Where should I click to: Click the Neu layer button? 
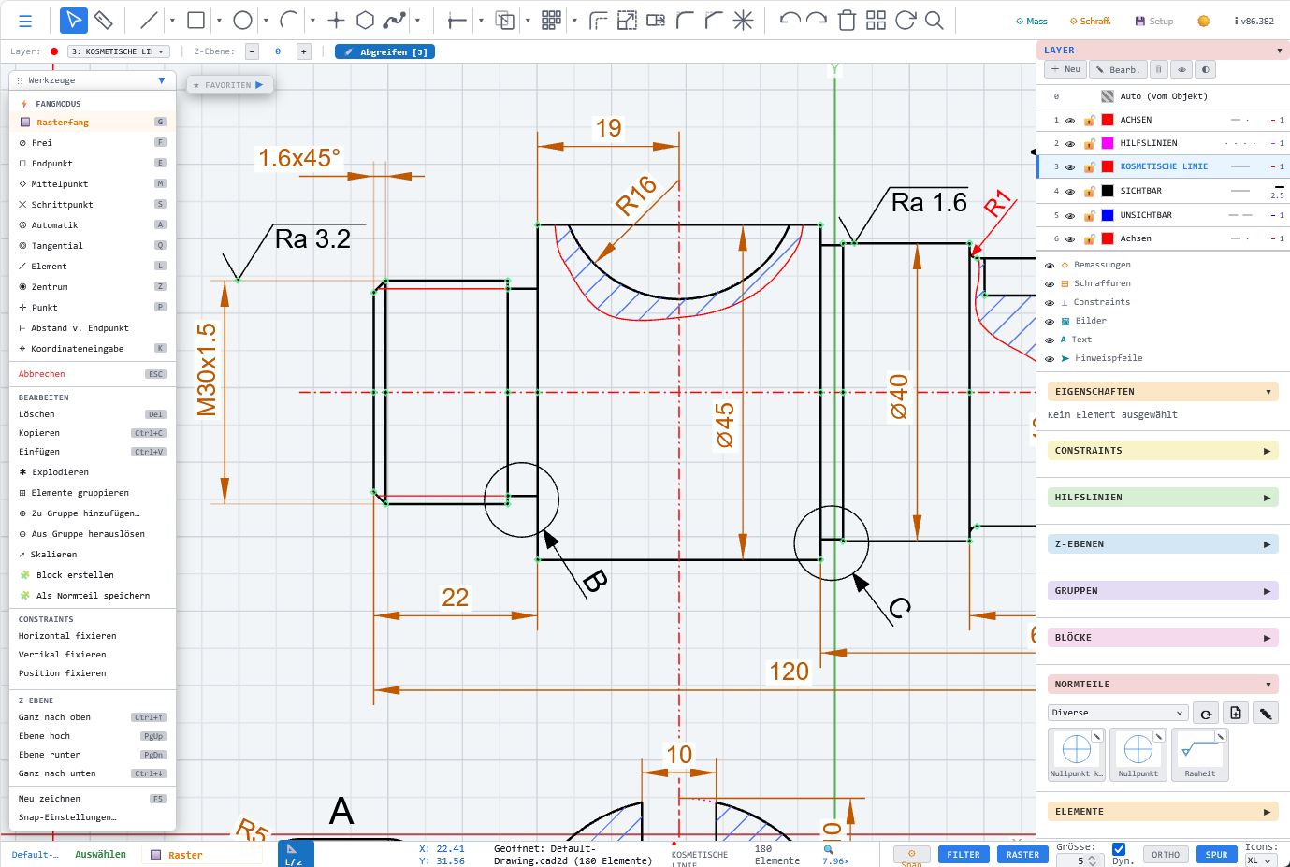point(1065,69)
